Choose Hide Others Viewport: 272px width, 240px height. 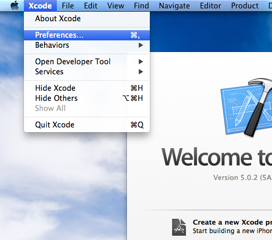pos(87,98)
